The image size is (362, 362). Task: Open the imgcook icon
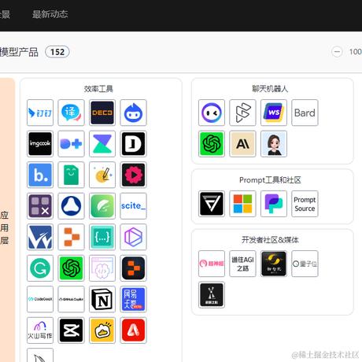coord(40,144)
